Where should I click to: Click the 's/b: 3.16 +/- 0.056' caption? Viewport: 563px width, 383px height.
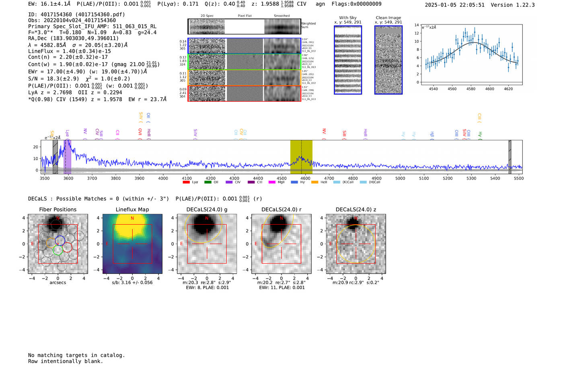tap(132, 283)
